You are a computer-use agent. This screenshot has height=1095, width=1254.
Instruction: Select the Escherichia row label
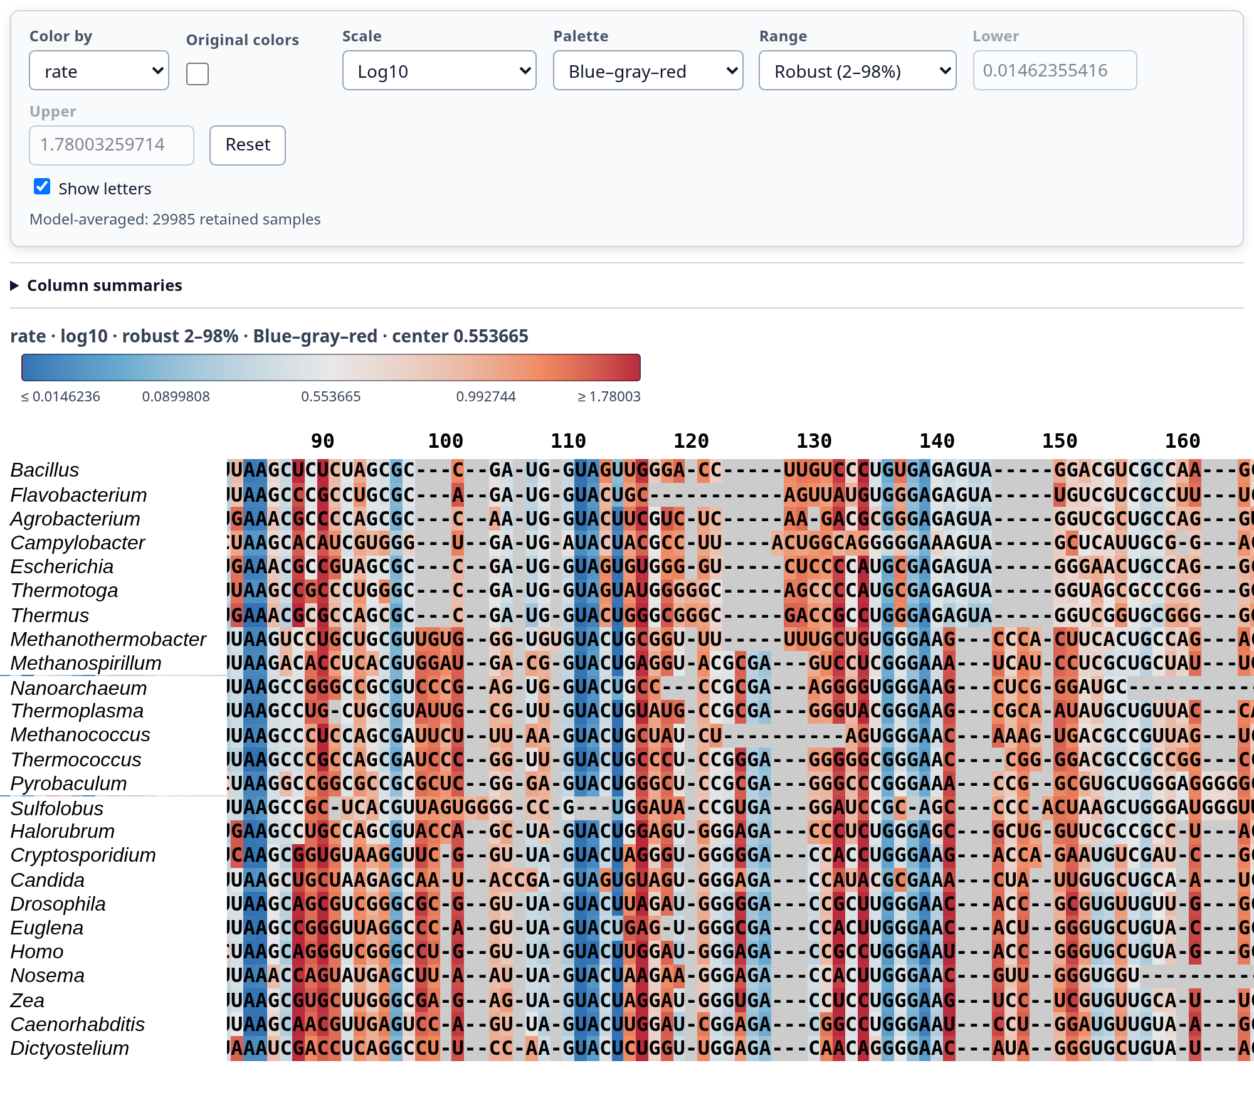point(62,566)
